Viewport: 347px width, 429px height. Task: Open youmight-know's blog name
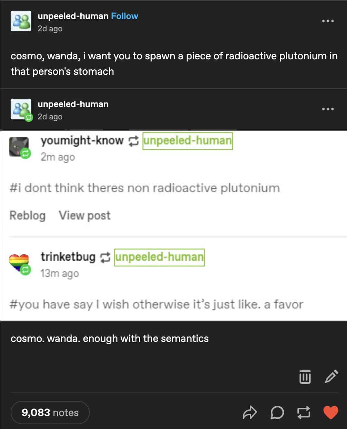[82, 140]
